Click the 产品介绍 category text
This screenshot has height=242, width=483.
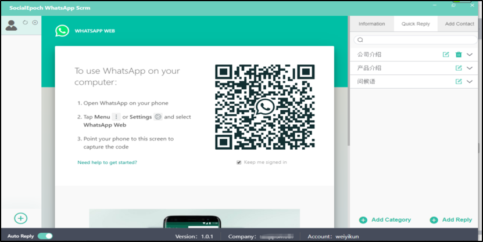click(369, 68)
